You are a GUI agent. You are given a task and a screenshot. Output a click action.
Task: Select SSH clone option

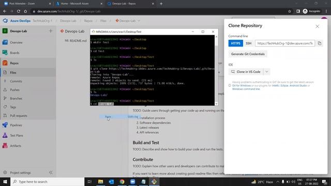248,43
